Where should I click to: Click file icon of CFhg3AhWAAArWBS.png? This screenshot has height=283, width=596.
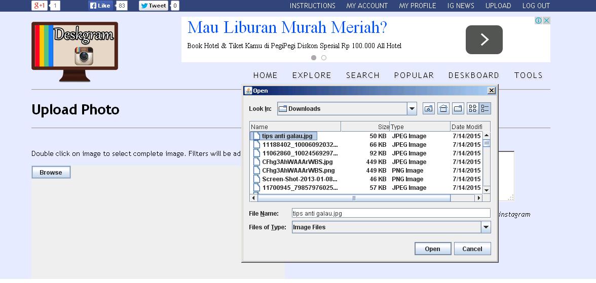coord(256,171)
